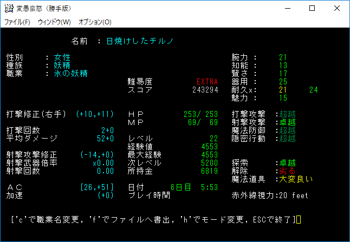Open the オプション(O) menu
Viewport: 350px width, 242px height.
coord(95,22)
